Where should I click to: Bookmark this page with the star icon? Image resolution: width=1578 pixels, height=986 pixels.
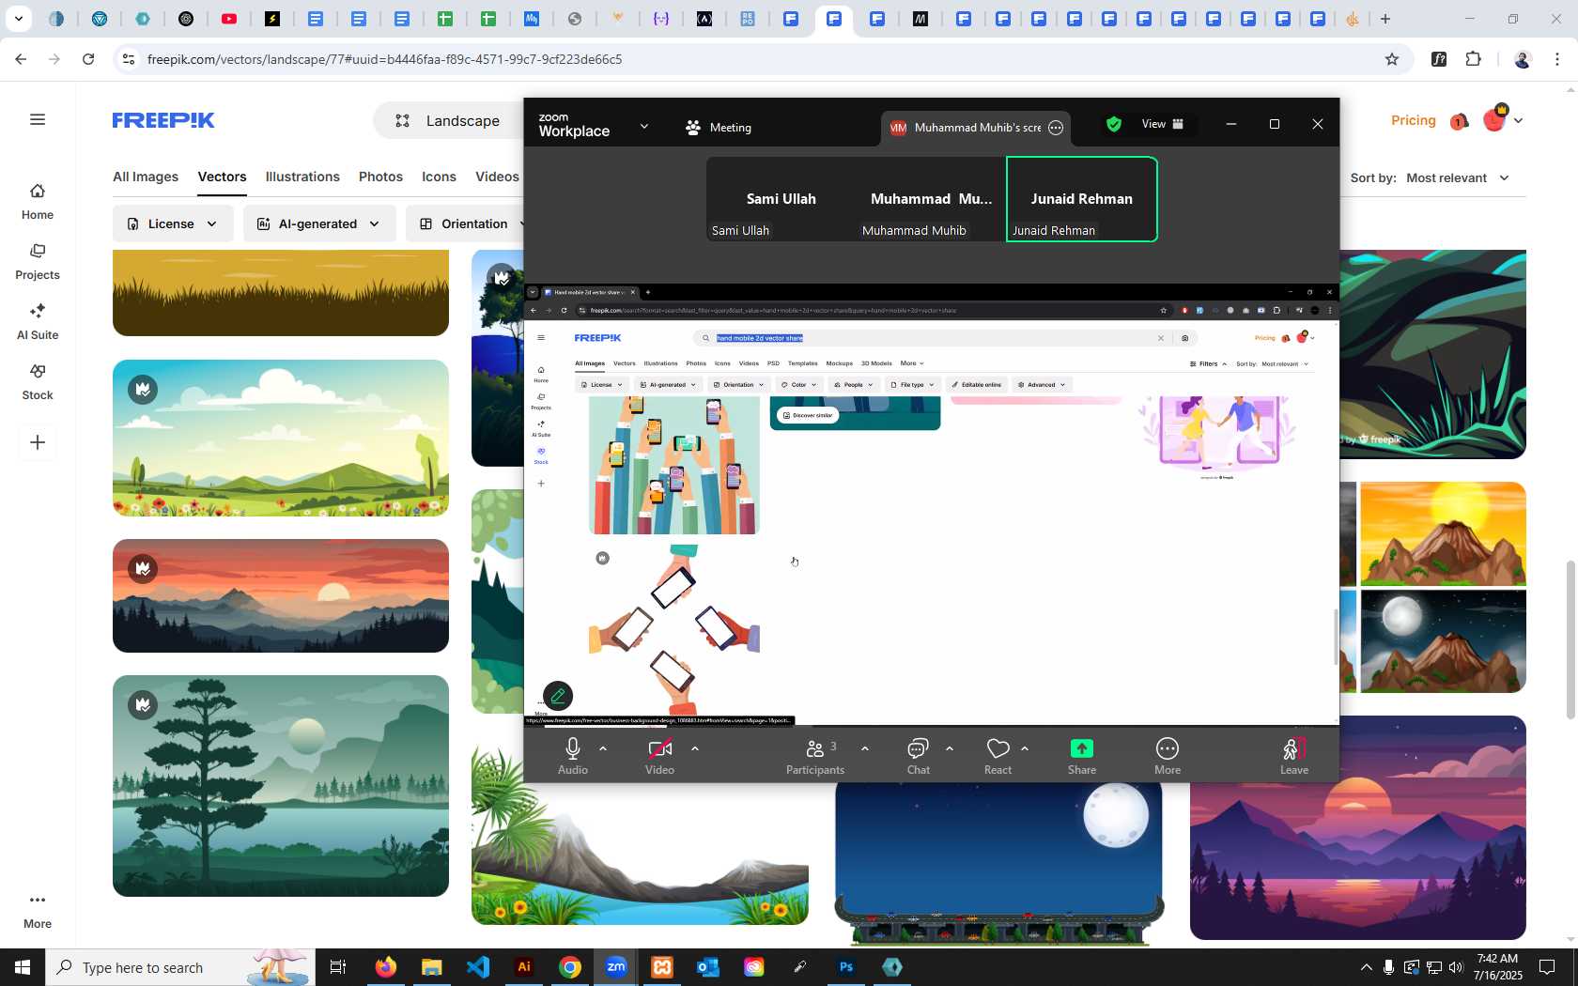[x=1392, y=59]
